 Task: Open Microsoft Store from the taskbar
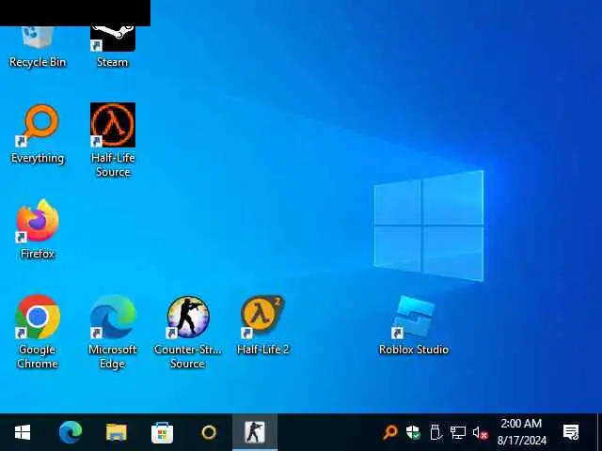tap(163, 432)
